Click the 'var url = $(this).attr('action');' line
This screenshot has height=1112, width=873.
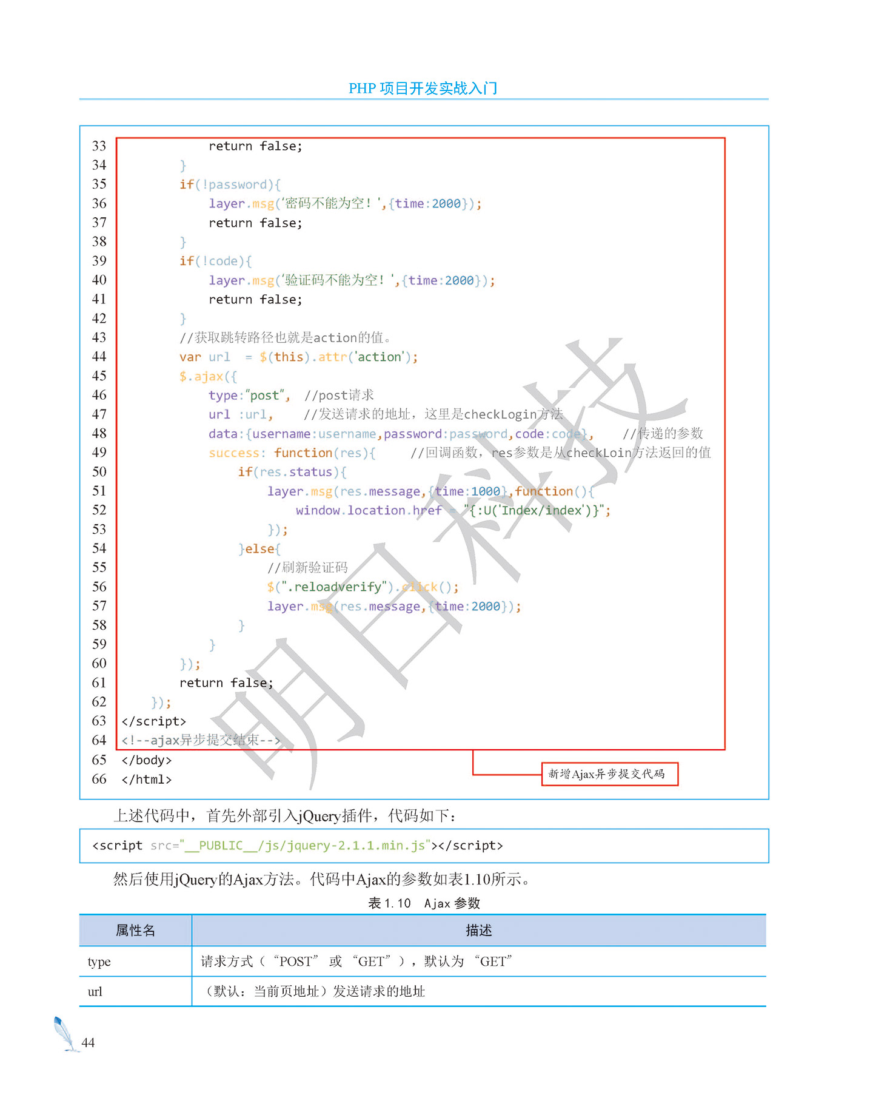298,357
